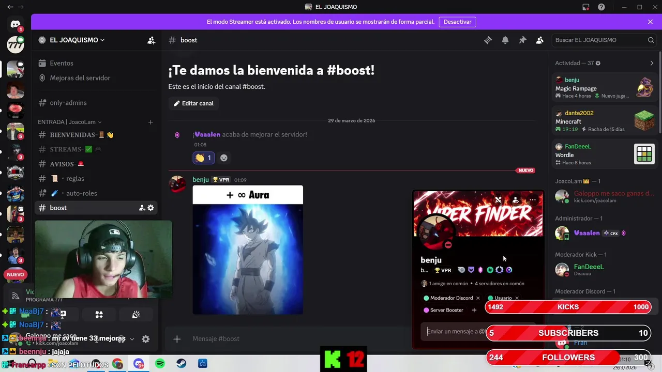Toggle the member list icon
This screenshot has width=662, height=372.
pyautogui.click(x=540, y=40)
